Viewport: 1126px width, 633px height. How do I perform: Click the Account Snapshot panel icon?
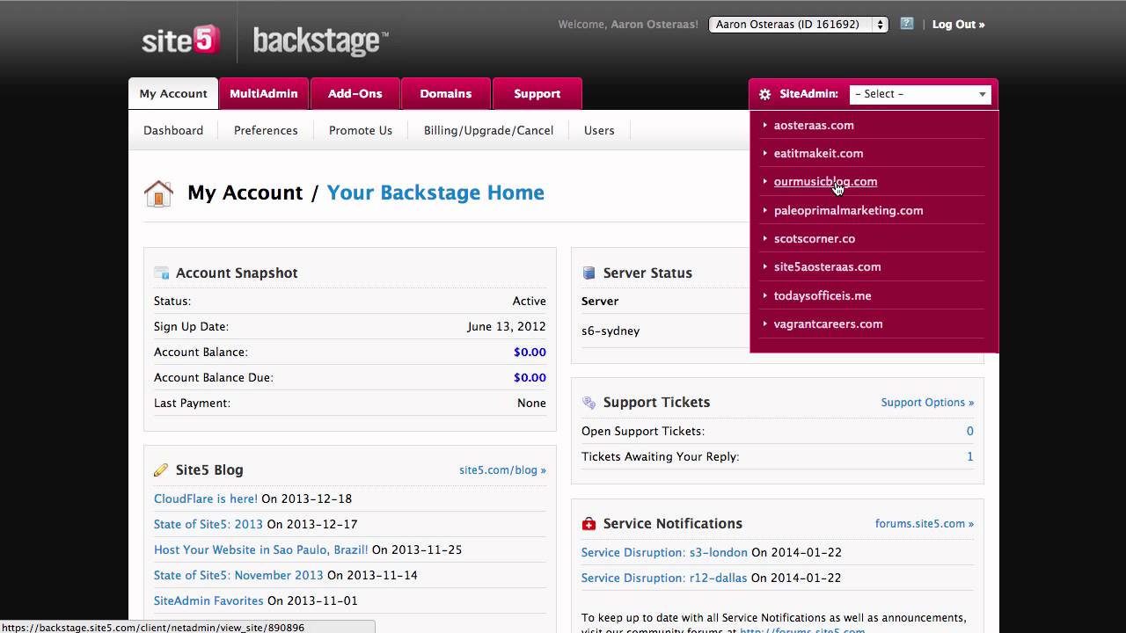pos(161,273)
